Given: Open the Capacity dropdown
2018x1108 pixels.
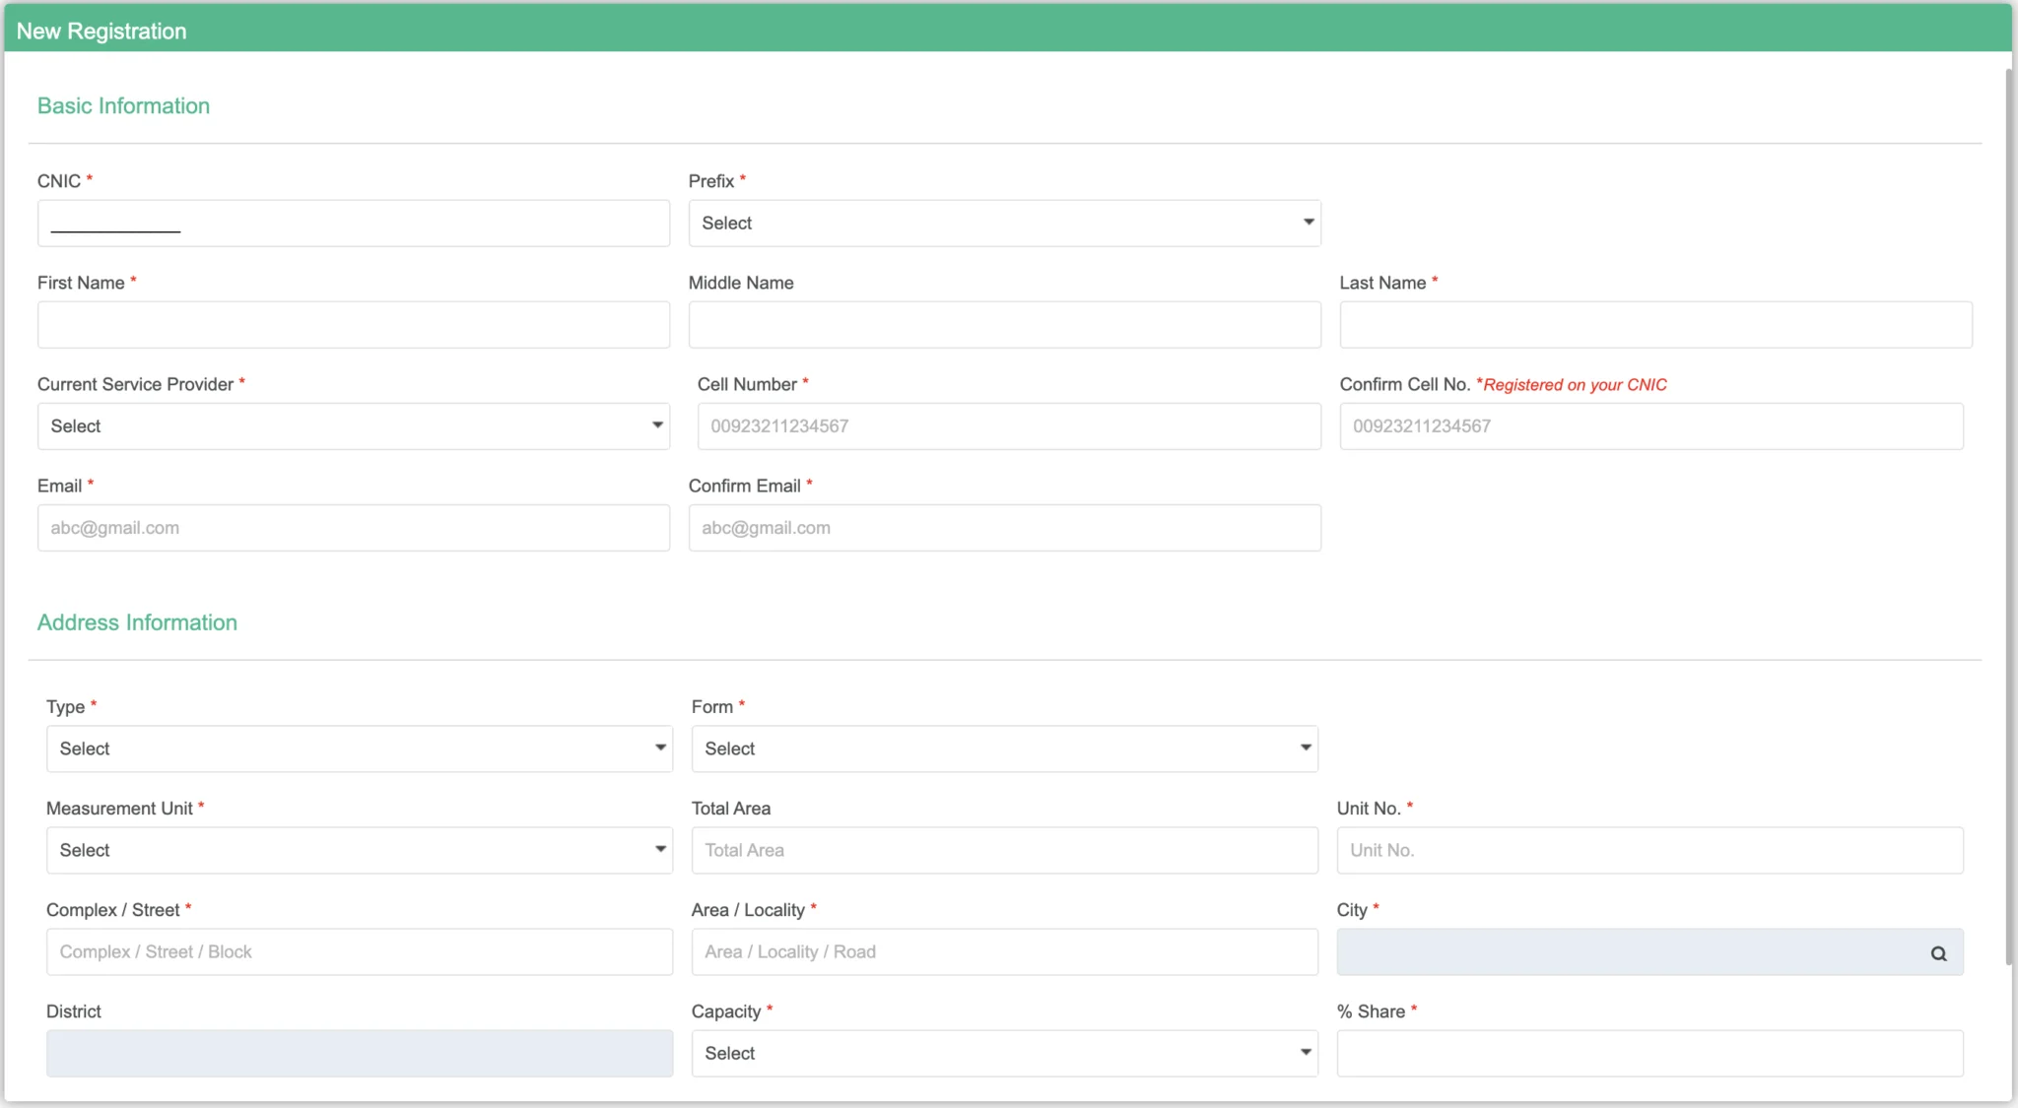Looking at the screenshot, I should click(x=1003, y=1054).
